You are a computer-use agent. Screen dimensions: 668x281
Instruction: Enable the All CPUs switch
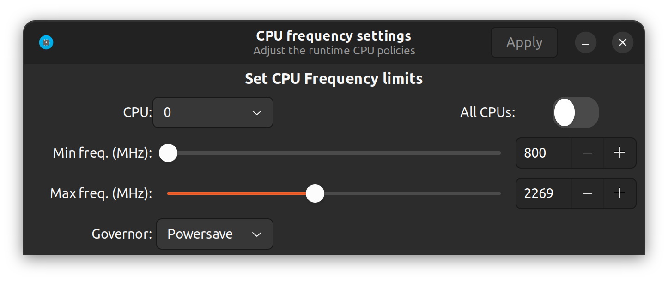575,112
